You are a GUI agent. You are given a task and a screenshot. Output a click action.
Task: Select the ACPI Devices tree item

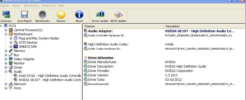pyautogui.click(x=28, y=42)
